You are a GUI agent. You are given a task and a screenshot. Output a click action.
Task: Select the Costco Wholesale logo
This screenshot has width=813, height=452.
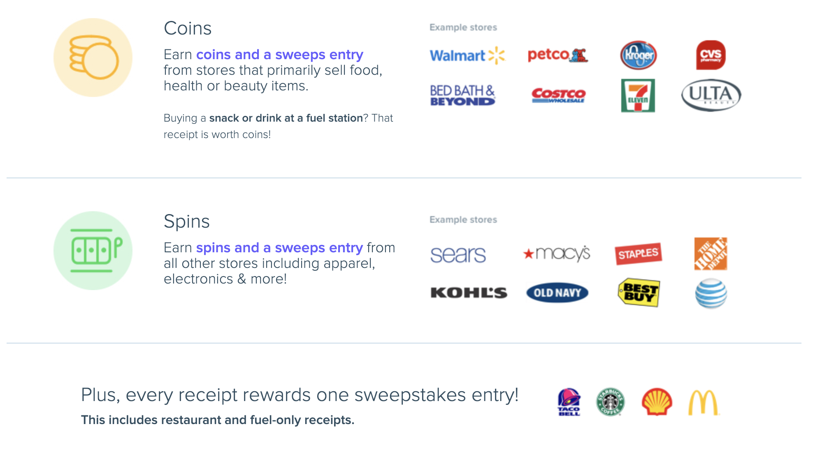point(558,95)
